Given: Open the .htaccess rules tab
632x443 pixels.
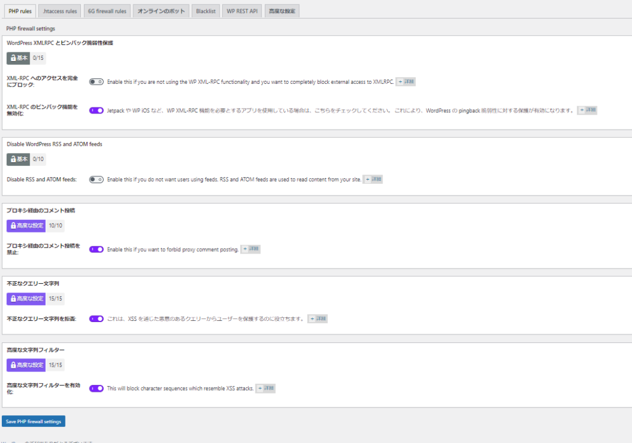Looking at the screenshot, I should [60, 11].
